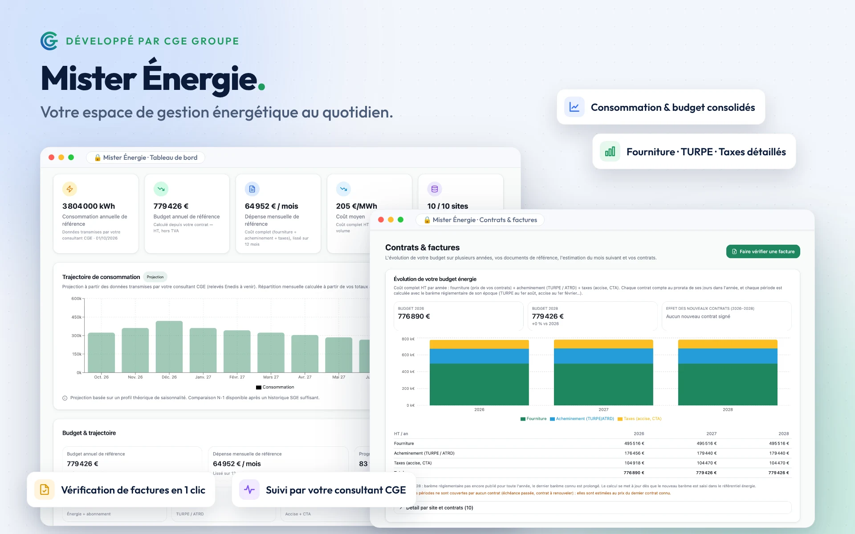The image size is (855, 534).
Task: Click the Mister Énergie · Contrats & factures address pill
Action: (x=480, y=220)
